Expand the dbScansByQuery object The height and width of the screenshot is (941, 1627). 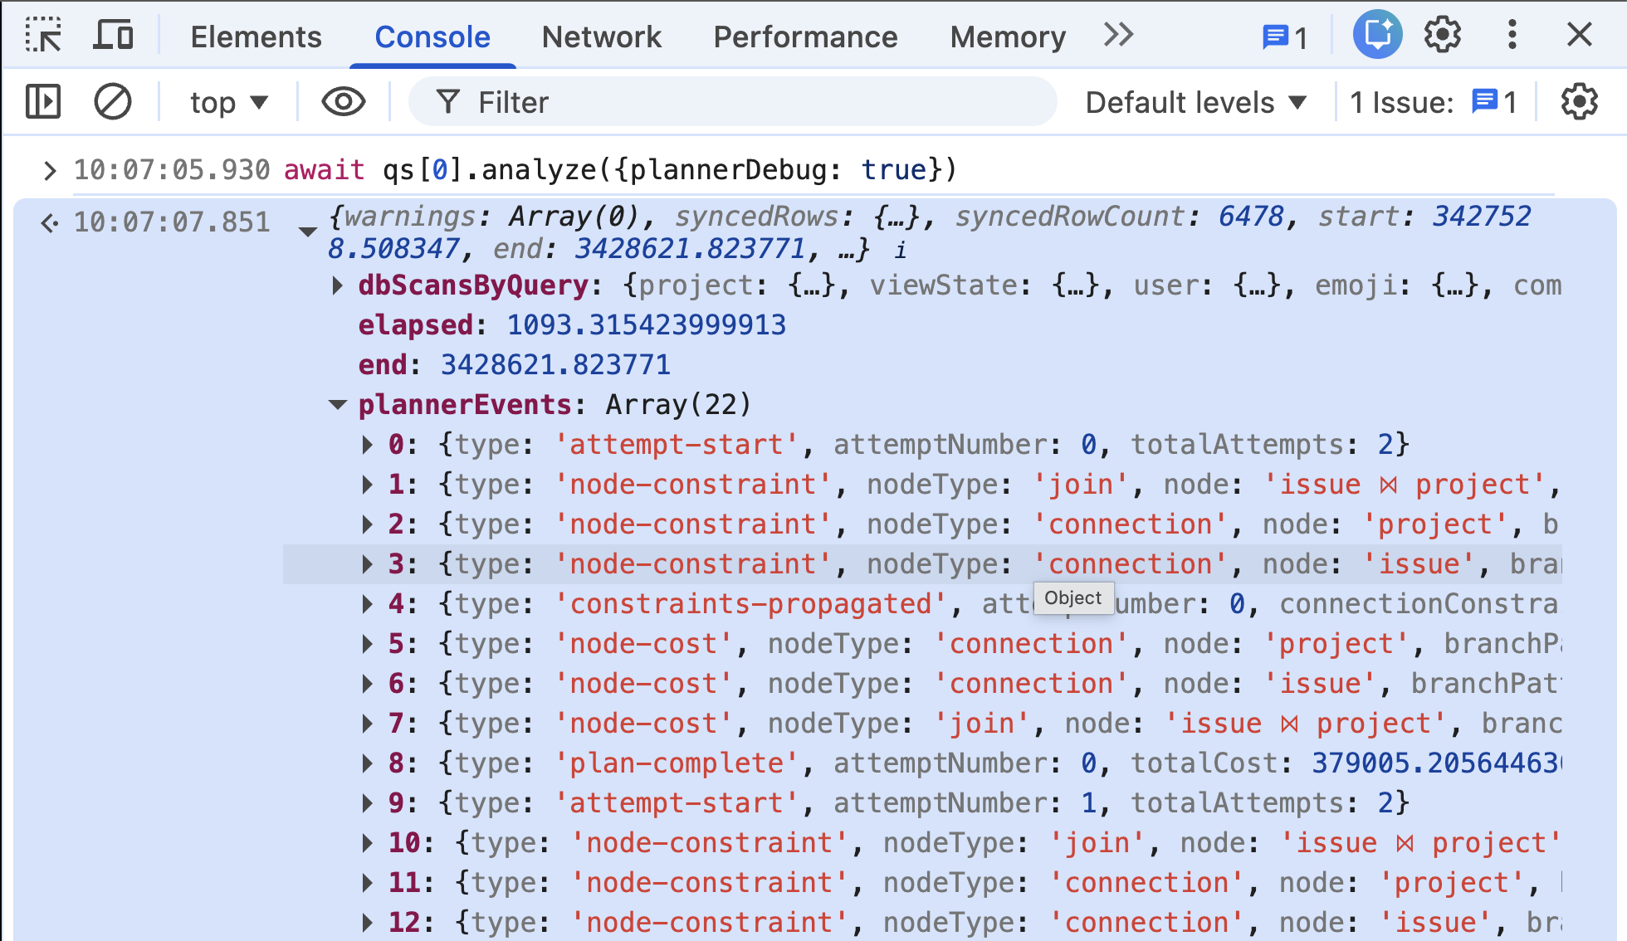tap(337, 285)
